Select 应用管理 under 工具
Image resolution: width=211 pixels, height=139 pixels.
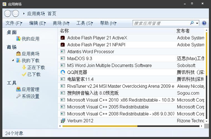pyautogui.click(x=30, y=89)
